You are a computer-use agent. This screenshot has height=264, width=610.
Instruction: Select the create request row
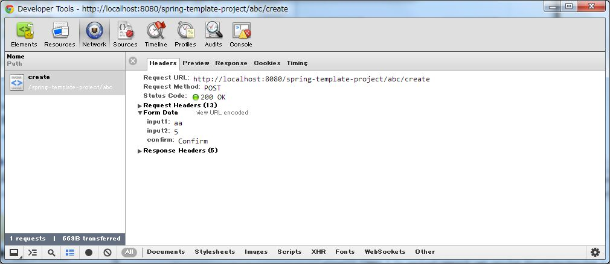click(x=60, y=82)
